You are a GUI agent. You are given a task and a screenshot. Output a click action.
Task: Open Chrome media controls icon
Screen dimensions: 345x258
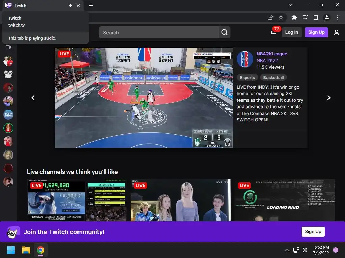pos(305,17)
